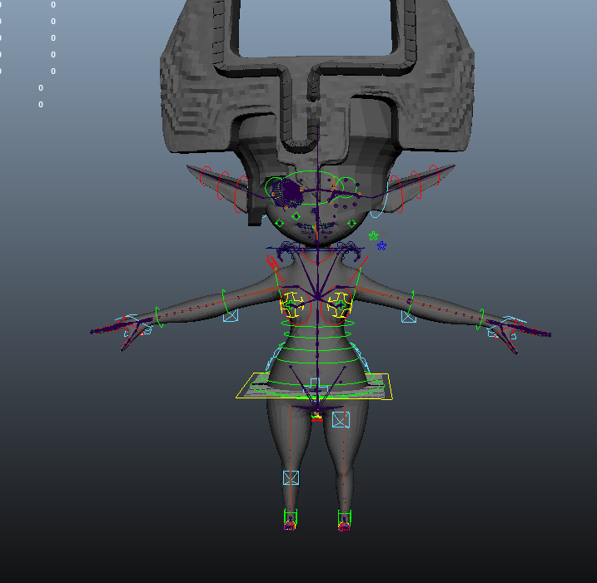Select the green foot control on screen-left foot
This screenshot has height=583, width=597.
(290, 517)
